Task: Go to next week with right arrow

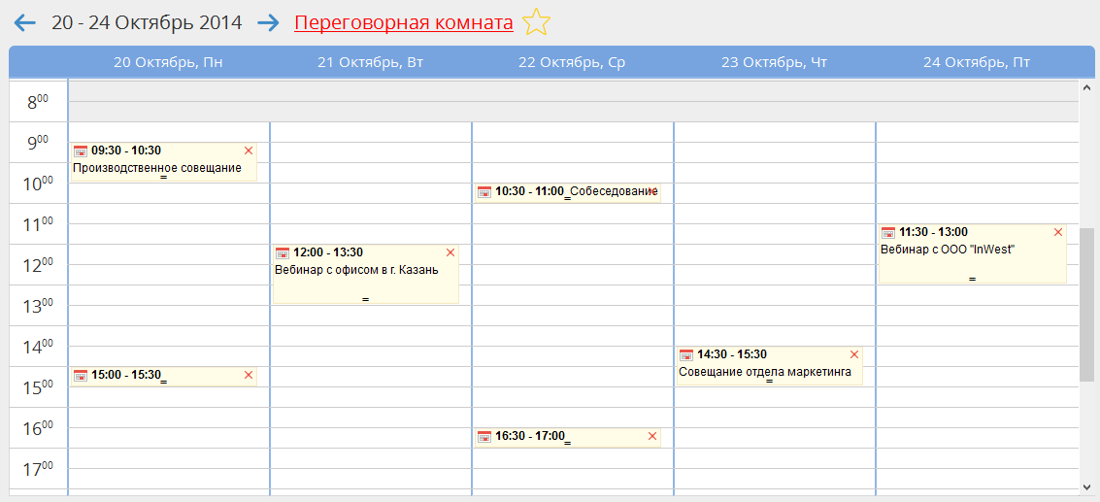Action: coord(268,22)
